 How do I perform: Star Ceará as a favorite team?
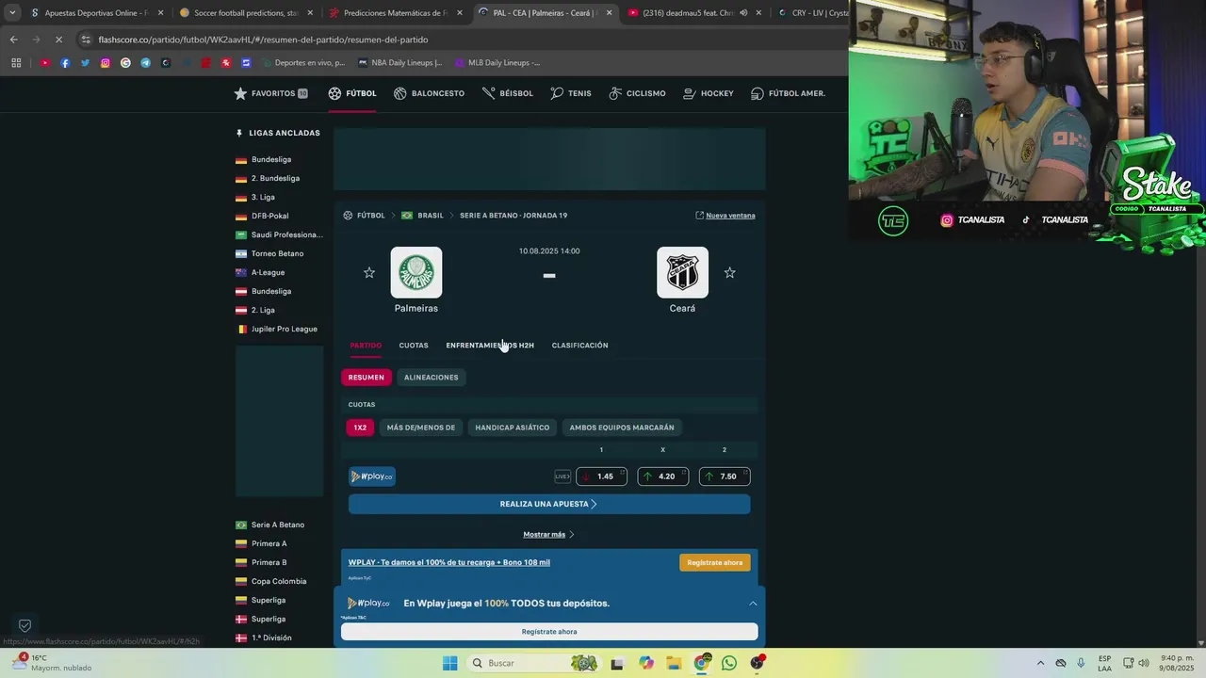click(729, 273)
